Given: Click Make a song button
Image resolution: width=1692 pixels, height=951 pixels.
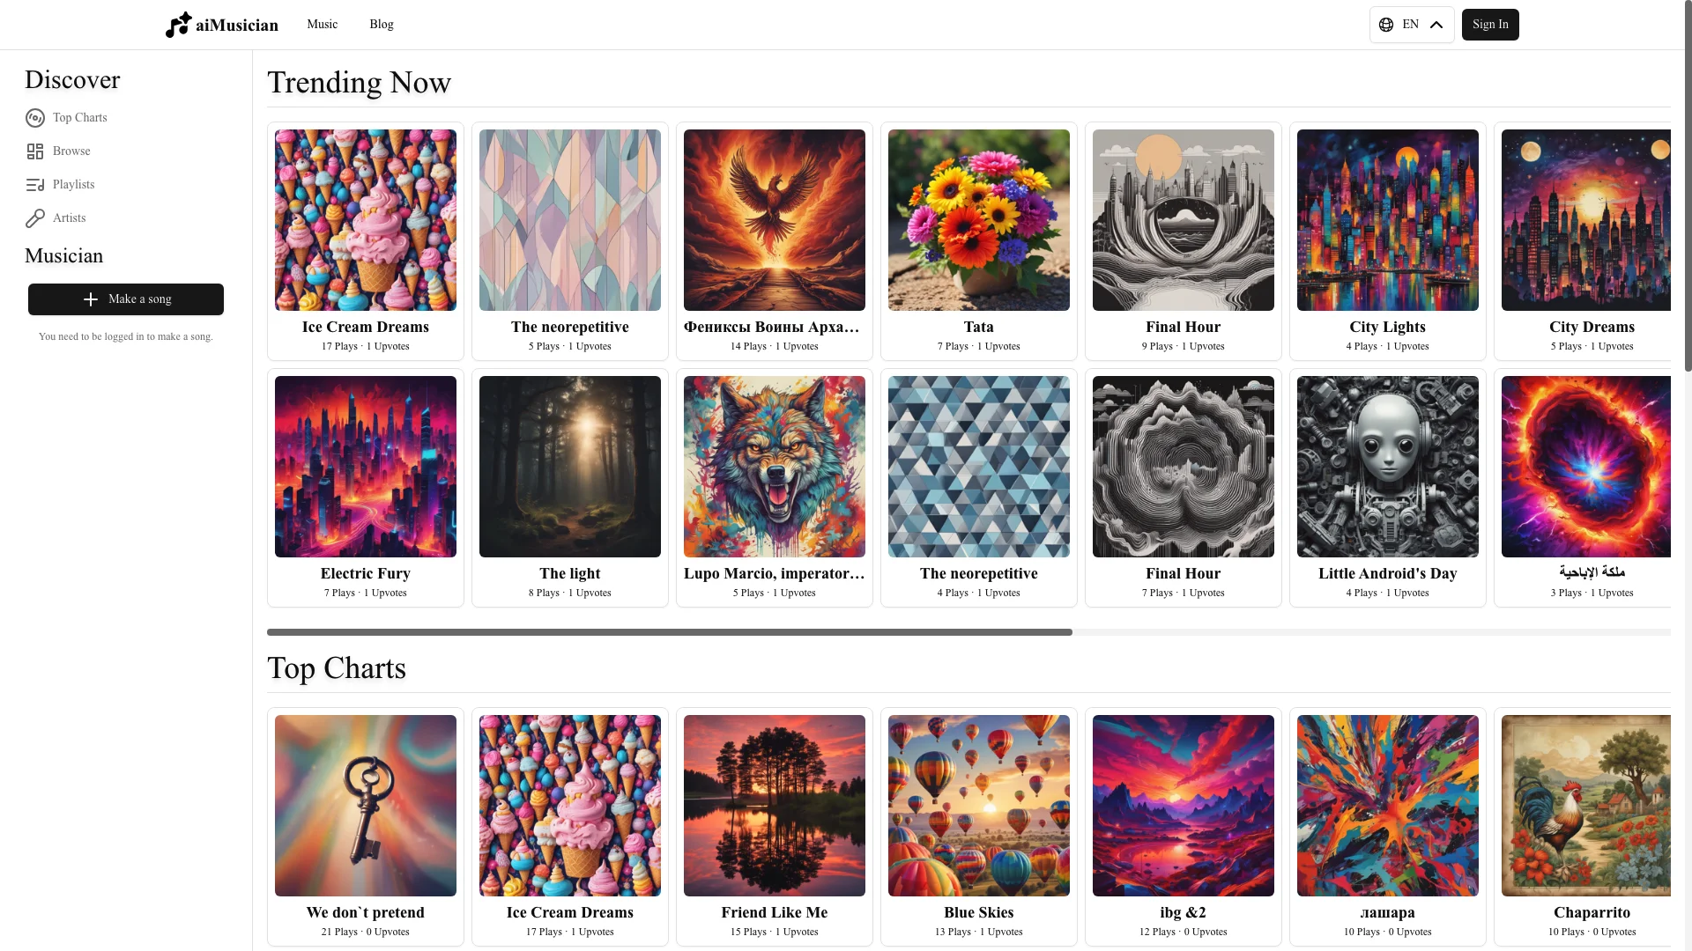Looking at the screenshot, I should pos(125,299).
